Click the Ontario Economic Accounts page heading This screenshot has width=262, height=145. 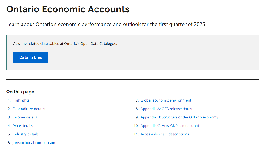(68, 9)
